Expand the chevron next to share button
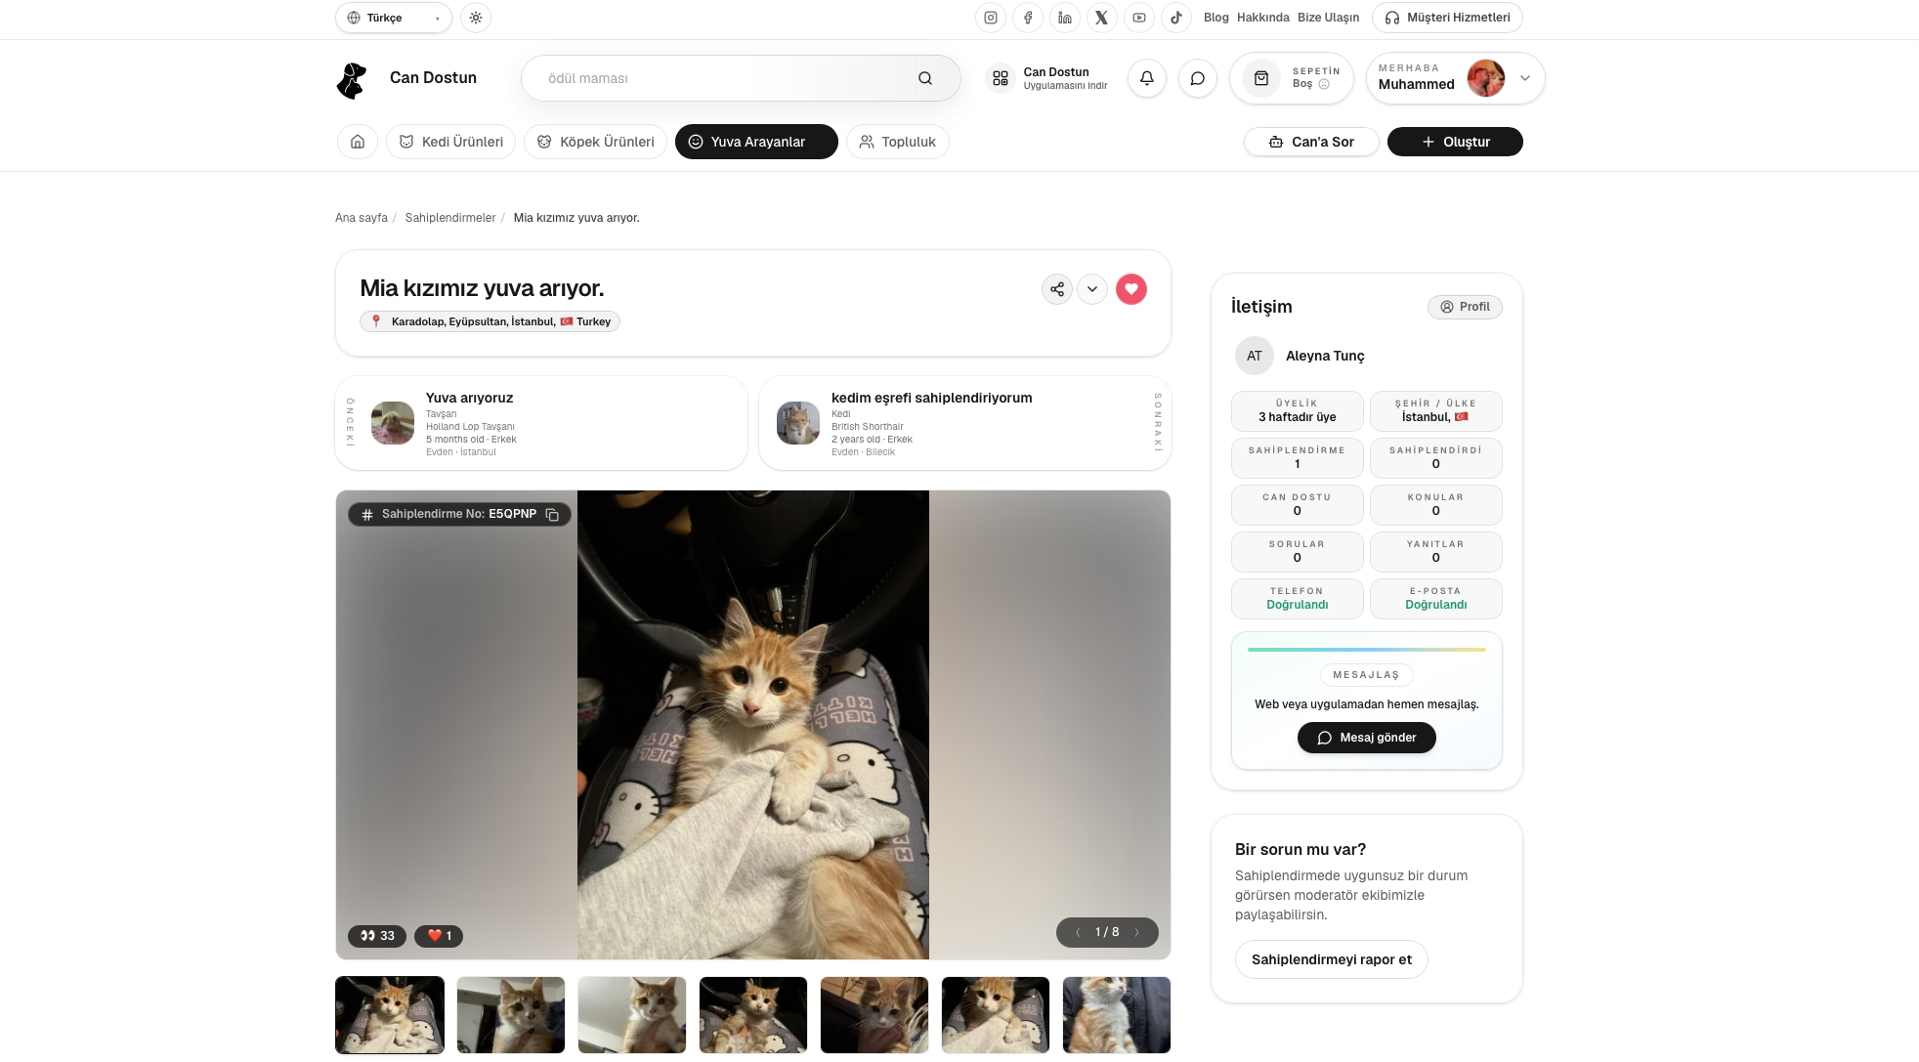 pyautogui.click(x=1091, y=289)
